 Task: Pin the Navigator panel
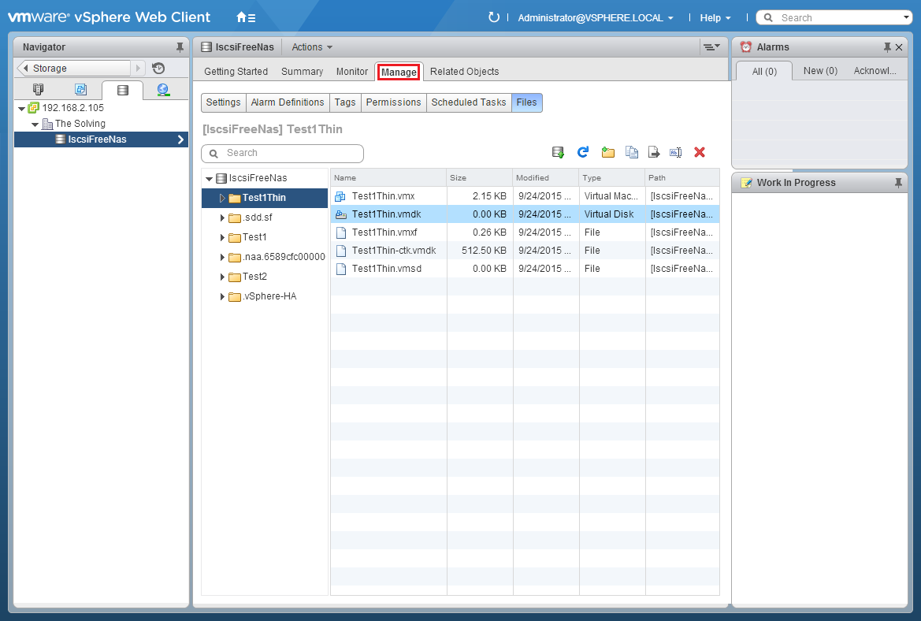tap(180, 47)
